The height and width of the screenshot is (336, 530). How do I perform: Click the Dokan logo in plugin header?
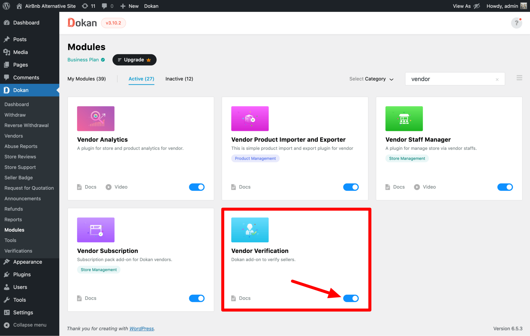click(x=82, y=23)
